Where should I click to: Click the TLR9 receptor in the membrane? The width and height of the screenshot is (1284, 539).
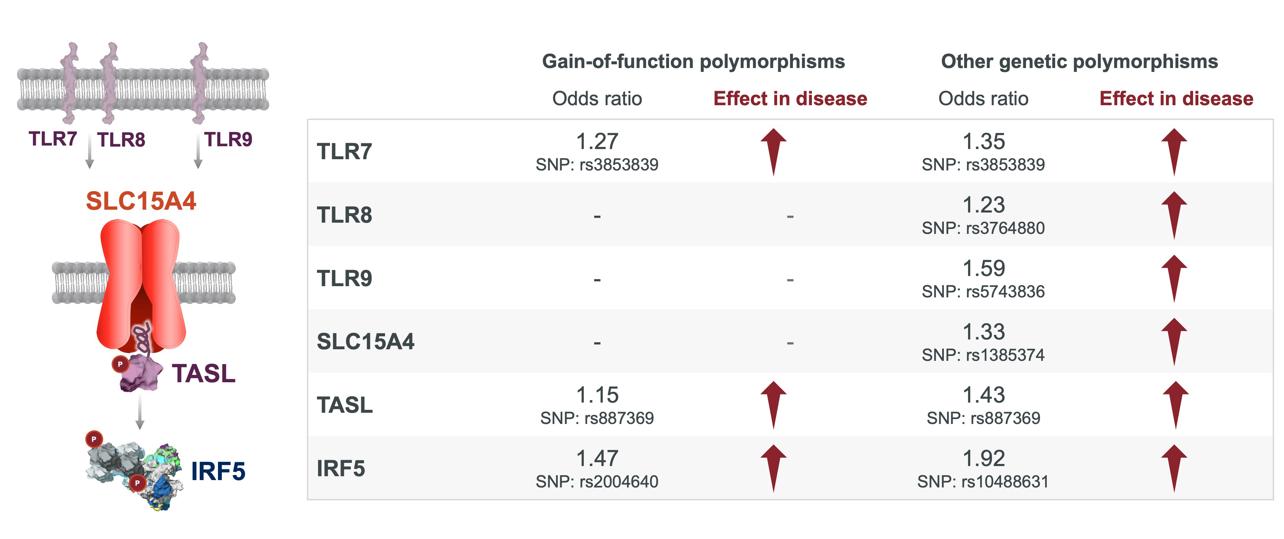pyautogui.click(x=199, y=82)
